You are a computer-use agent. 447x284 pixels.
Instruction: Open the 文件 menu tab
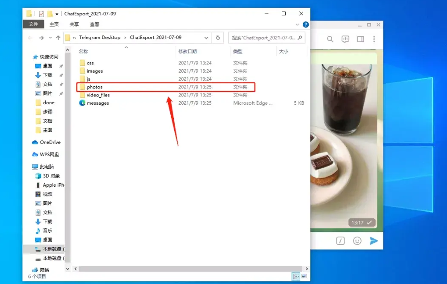pyautogui.click(x=34, y=24)
